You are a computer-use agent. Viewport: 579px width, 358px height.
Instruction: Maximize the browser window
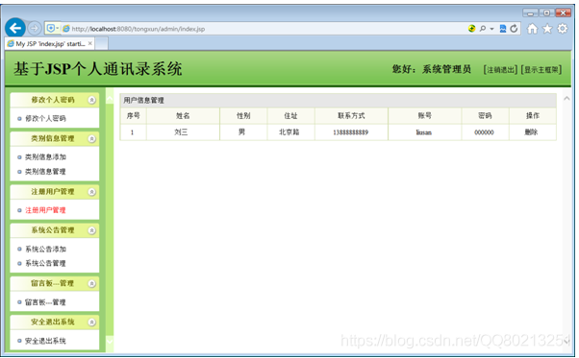coord(546,12)
